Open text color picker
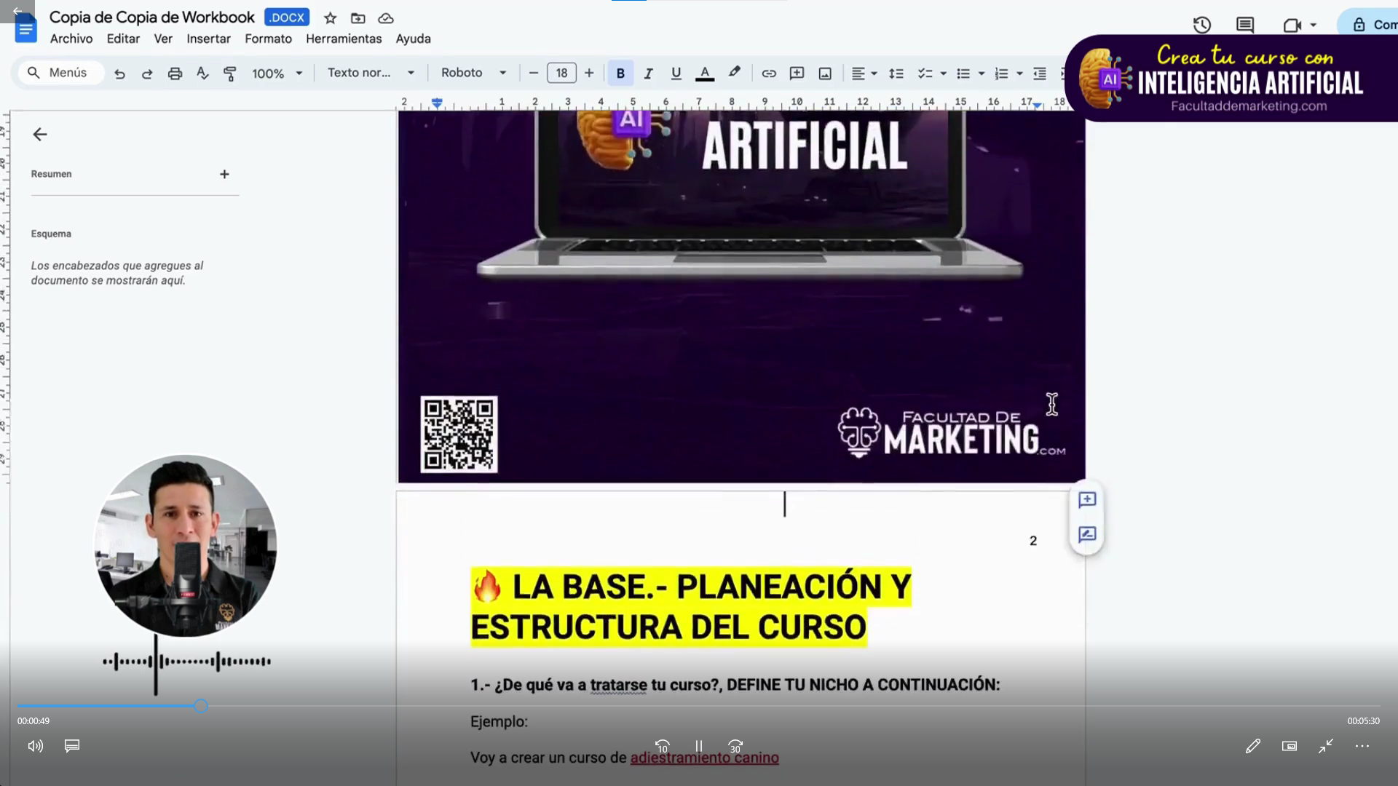This screenshot has width=1398, height=786. pos(704,74)
